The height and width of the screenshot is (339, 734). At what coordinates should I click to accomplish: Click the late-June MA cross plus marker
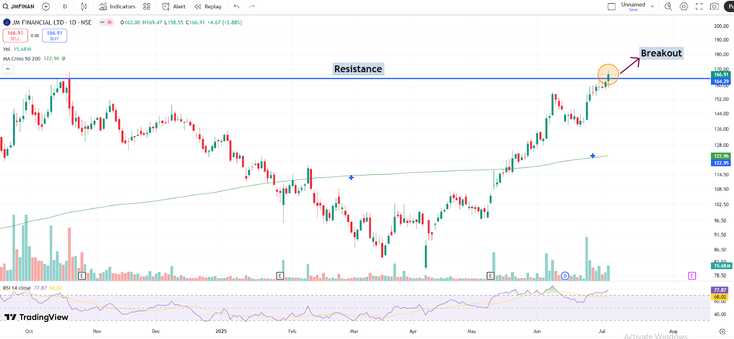pos(593,156)
